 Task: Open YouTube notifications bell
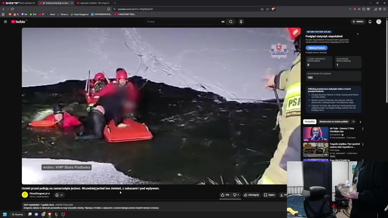[370, 21]
